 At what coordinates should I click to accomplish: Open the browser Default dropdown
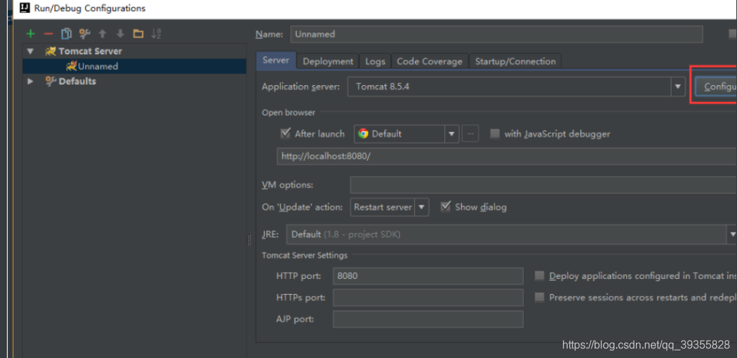point(407,134)
